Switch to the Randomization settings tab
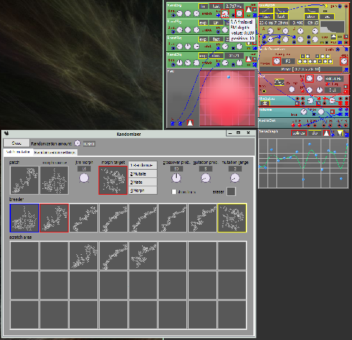352x340 pixels. pos(55,152)
